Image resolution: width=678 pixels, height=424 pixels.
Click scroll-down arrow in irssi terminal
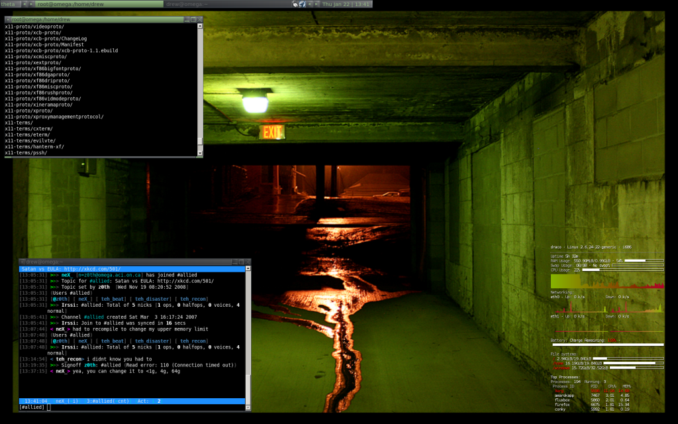[248, 407]
